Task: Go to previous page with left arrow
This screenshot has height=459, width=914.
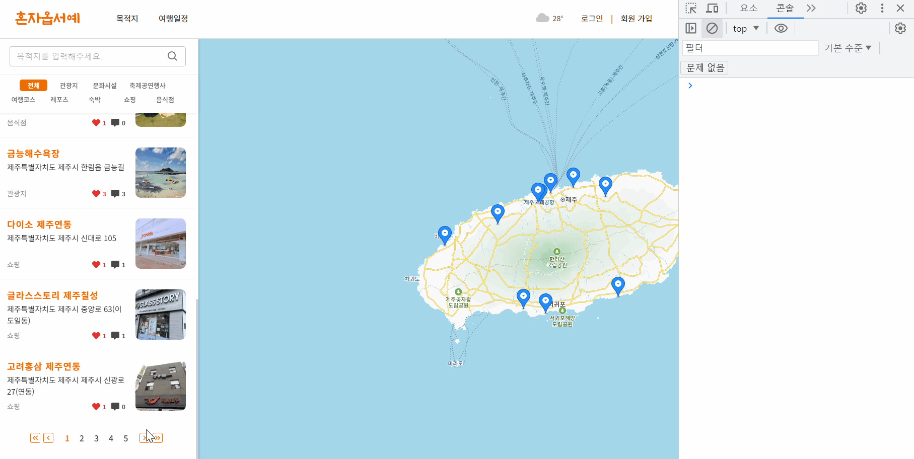Action: pyautogui.click(x=48, y=438)
